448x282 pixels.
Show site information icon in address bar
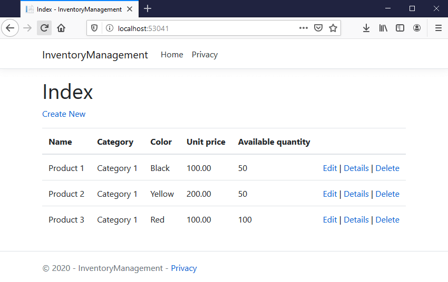pos(109,28)
